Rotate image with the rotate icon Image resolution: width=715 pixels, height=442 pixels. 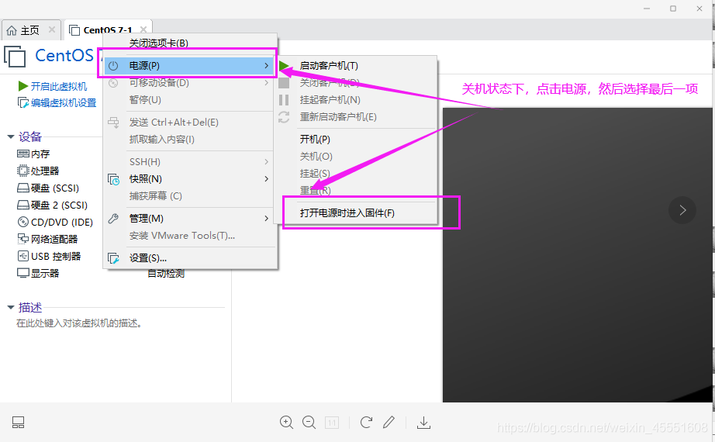point(366,423)
